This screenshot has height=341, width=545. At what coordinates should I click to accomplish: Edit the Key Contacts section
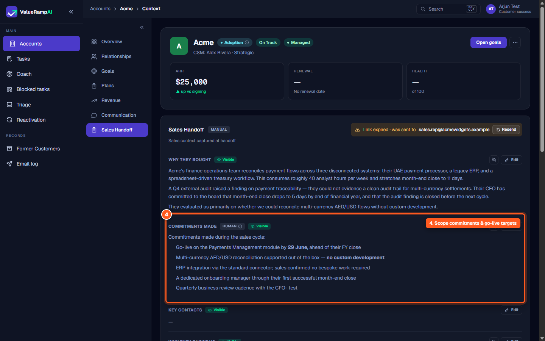coord(511,310)
